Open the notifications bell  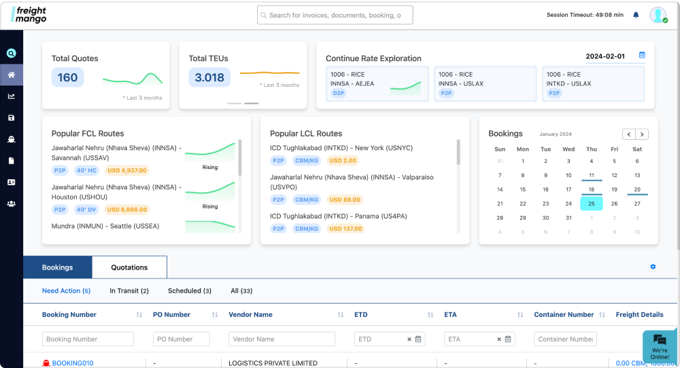pyautogui.click(x=636, y=15)
